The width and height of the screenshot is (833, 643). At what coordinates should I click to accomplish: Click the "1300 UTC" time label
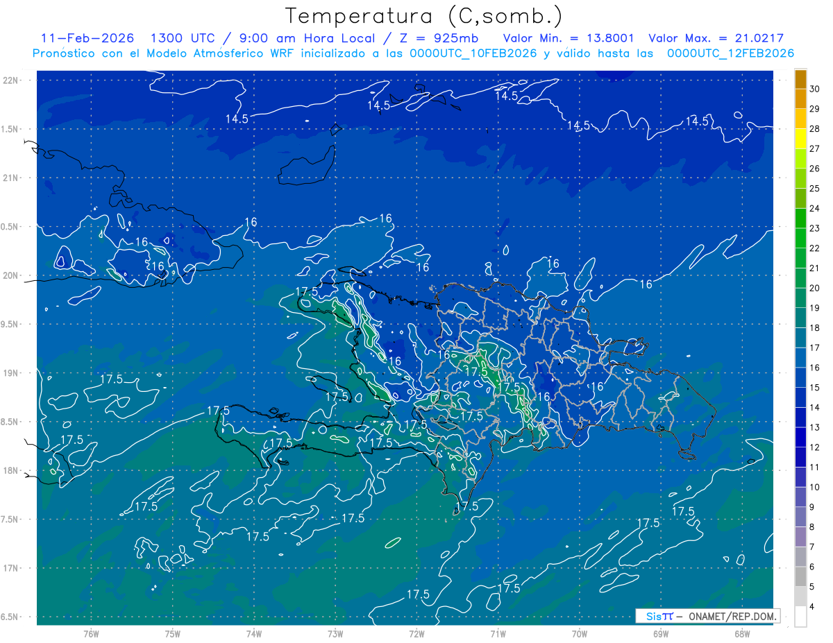pos(183,38)
